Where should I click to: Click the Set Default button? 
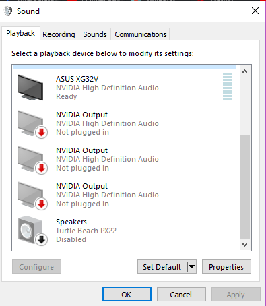tap(162, 267)
